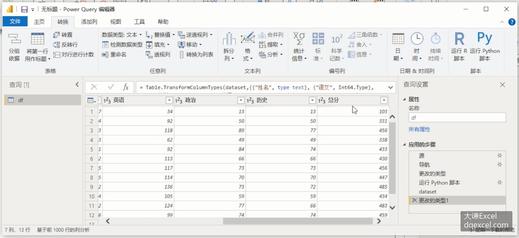Open the 总分 column filter dropdown

[384, 100]
